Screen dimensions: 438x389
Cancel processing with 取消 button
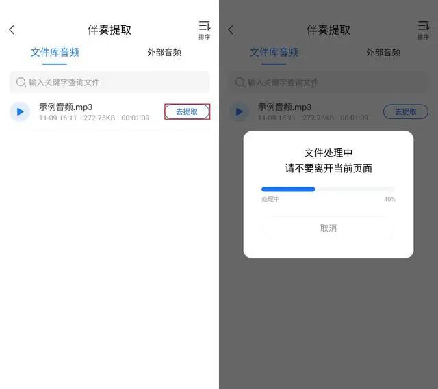click(x=328, y=228)
